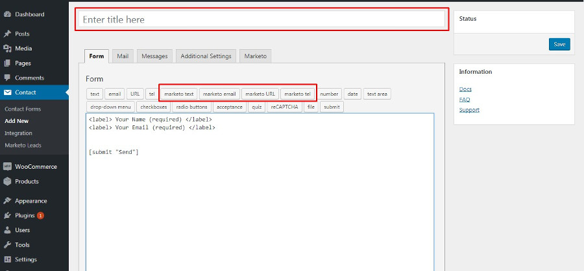Viewport: 584px width, 271px height.
Task: Open the Plugins icon in sidebar
Action: click(x=7, y=215)
